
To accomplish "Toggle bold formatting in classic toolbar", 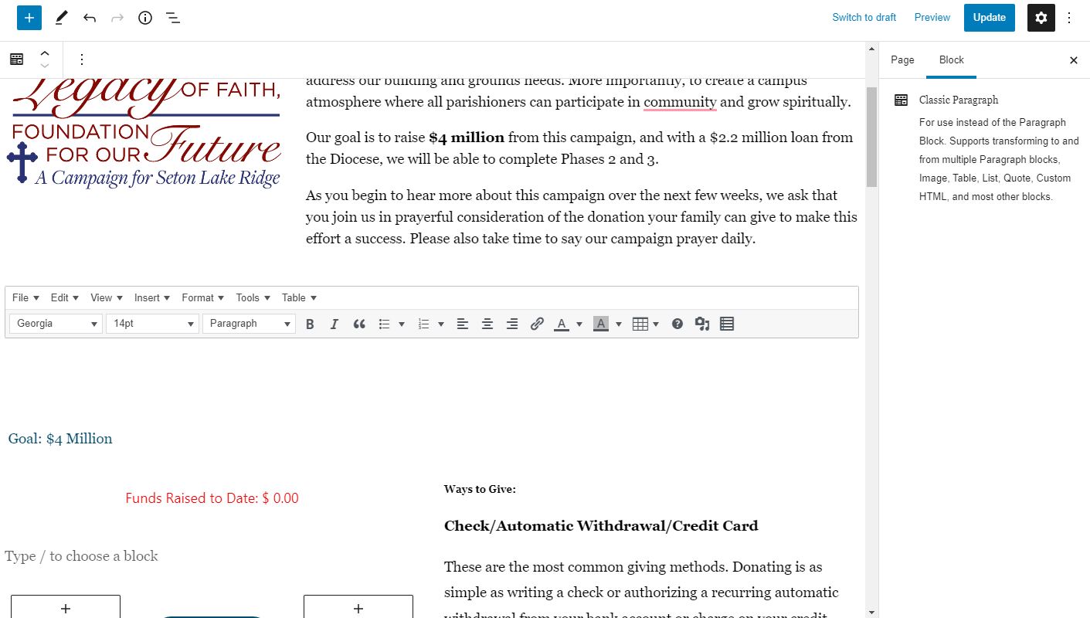I will (310, 324).
